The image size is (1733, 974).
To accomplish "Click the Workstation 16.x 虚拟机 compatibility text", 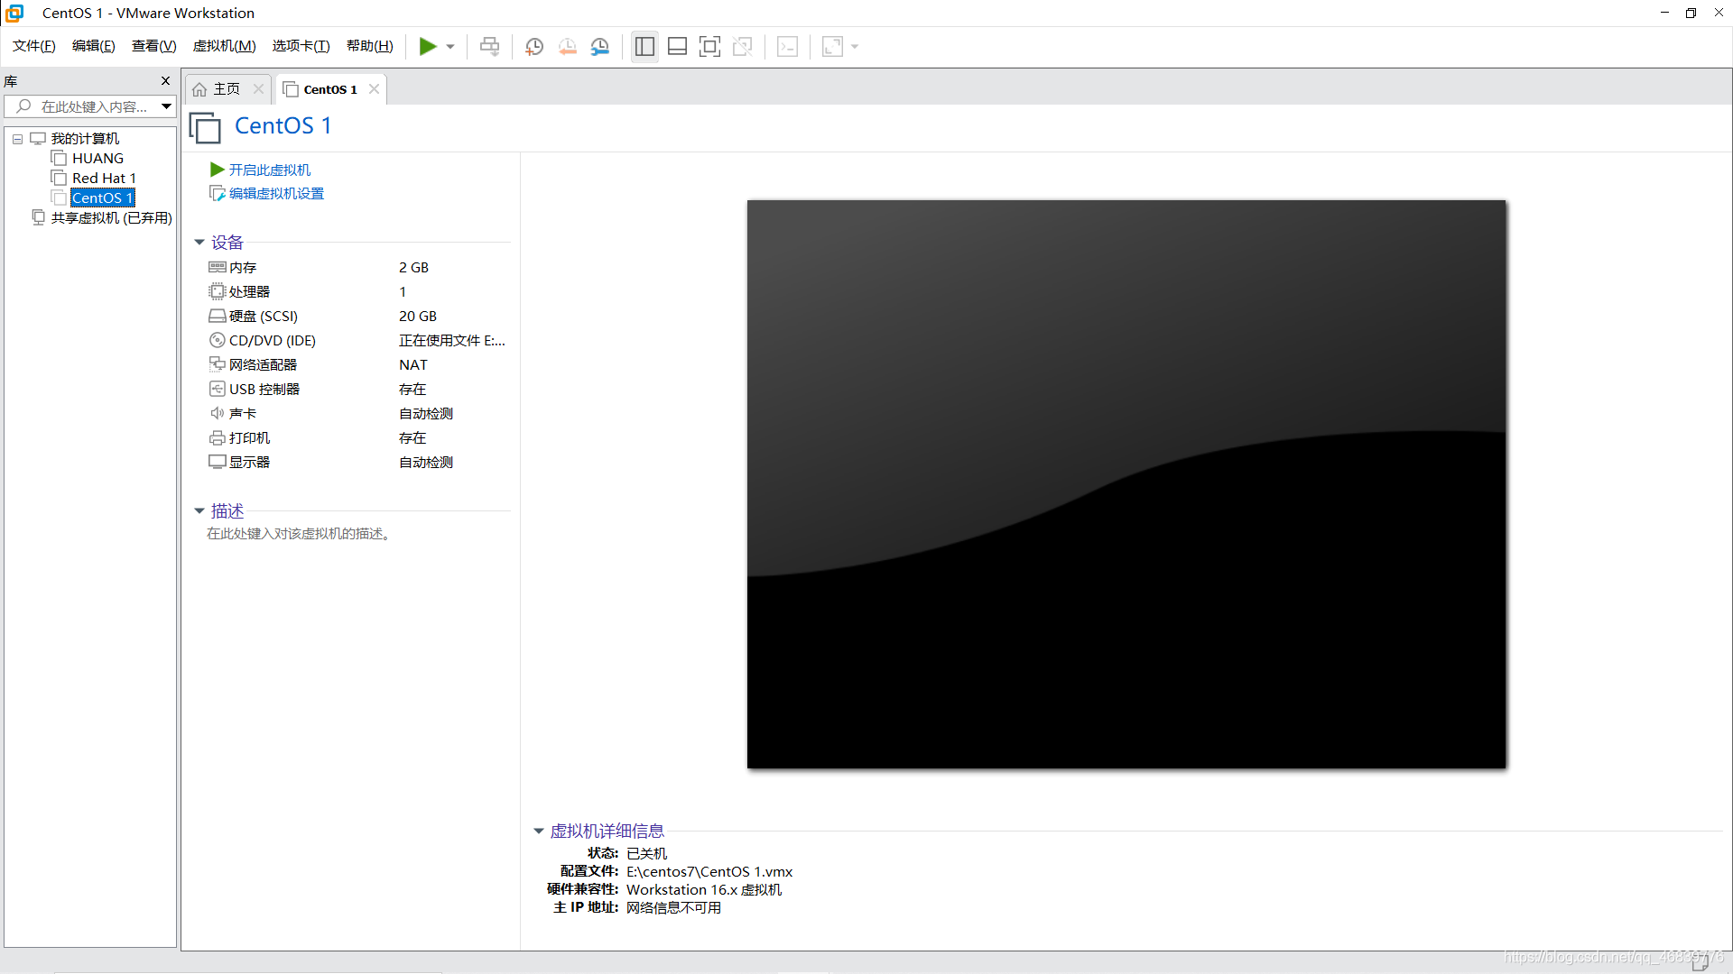I will click(x=704, y=890).
